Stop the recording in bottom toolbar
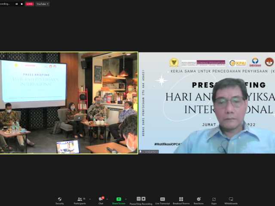Viewport: 275px width, 206px height. 144,199
